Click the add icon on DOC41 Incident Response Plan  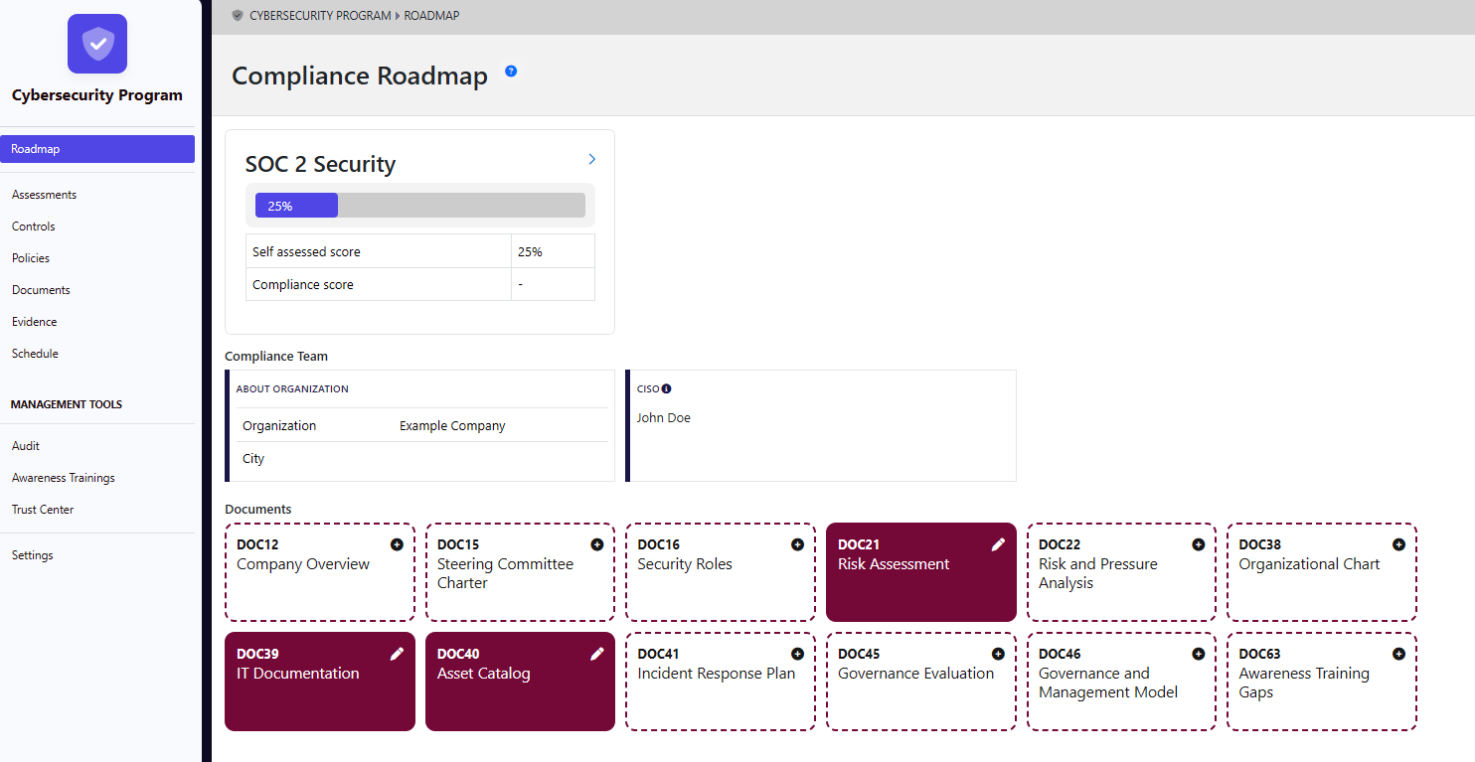797,654
